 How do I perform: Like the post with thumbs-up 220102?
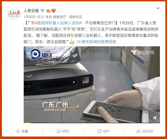[x=145, y=131]
